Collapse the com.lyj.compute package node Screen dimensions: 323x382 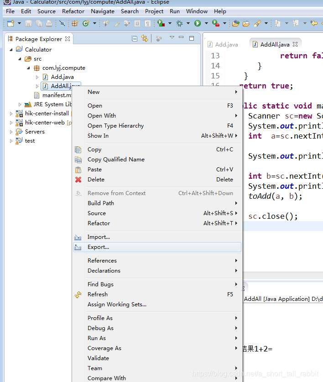(29, 68)
